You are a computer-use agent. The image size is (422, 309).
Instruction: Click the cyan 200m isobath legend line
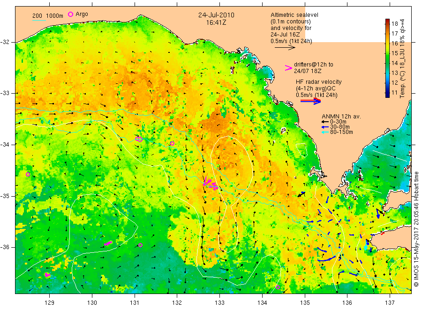[x=39, y=20]
